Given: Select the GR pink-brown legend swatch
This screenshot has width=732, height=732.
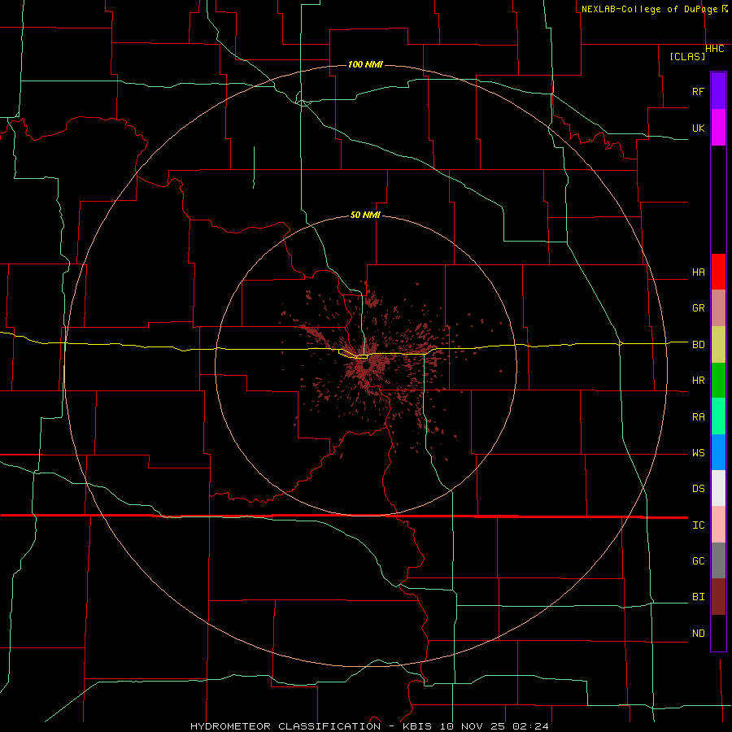Looking at the screenshot, I should (718, 308).
